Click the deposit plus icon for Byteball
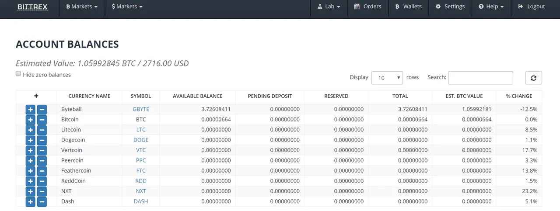Image resolution: width=560 pixels, height=211 pixels. pos(30,109)
